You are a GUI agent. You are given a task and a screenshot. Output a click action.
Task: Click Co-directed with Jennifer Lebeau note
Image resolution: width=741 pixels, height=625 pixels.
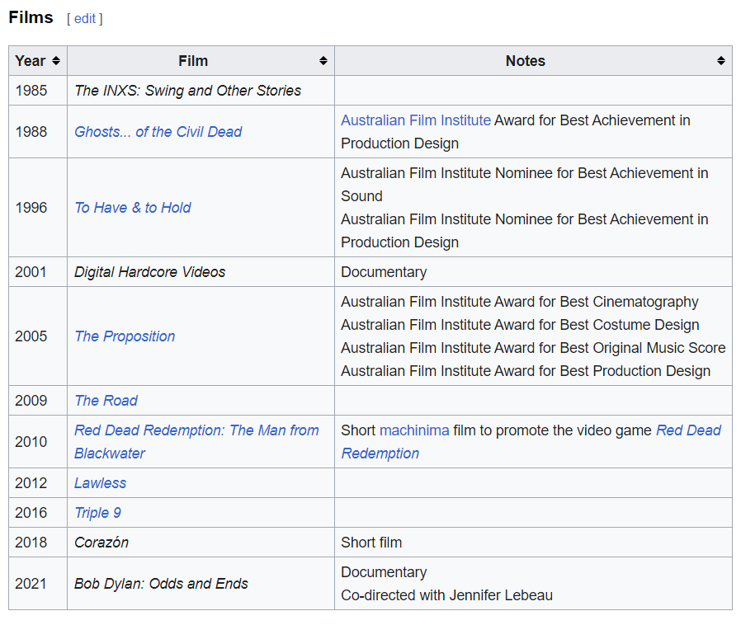coord(446,595)
